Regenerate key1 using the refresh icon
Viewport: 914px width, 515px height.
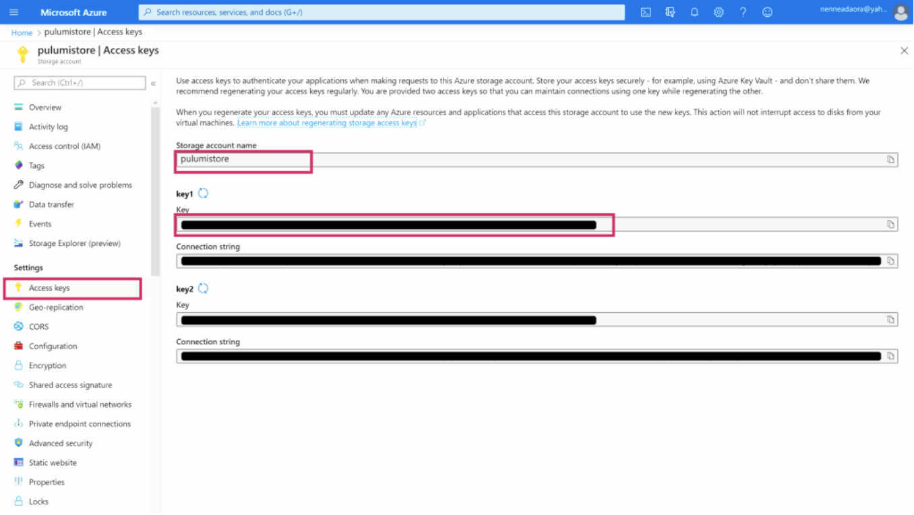coord(203,193)
